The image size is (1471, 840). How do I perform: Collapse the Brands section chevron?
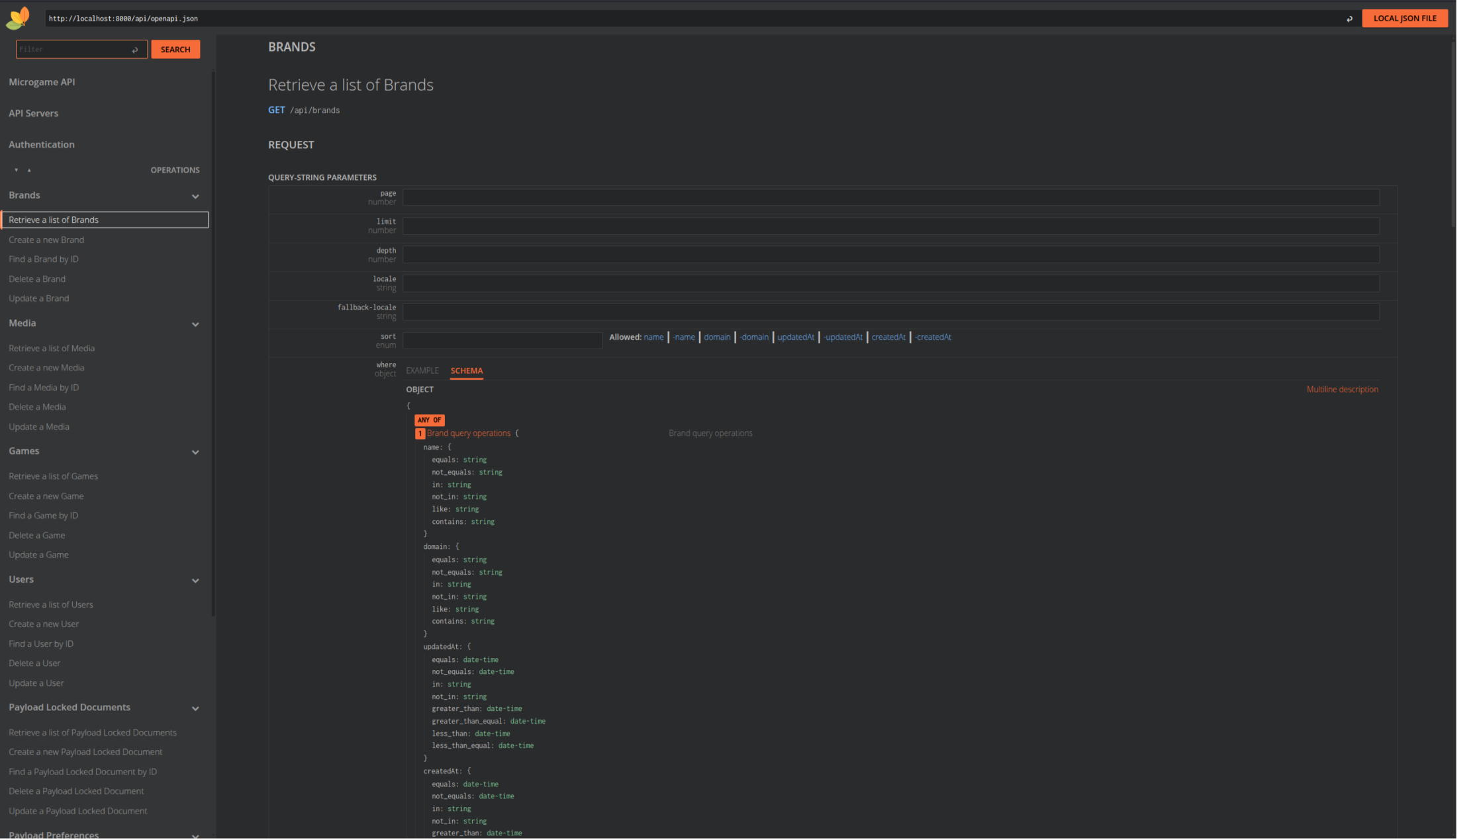(195, 196)
